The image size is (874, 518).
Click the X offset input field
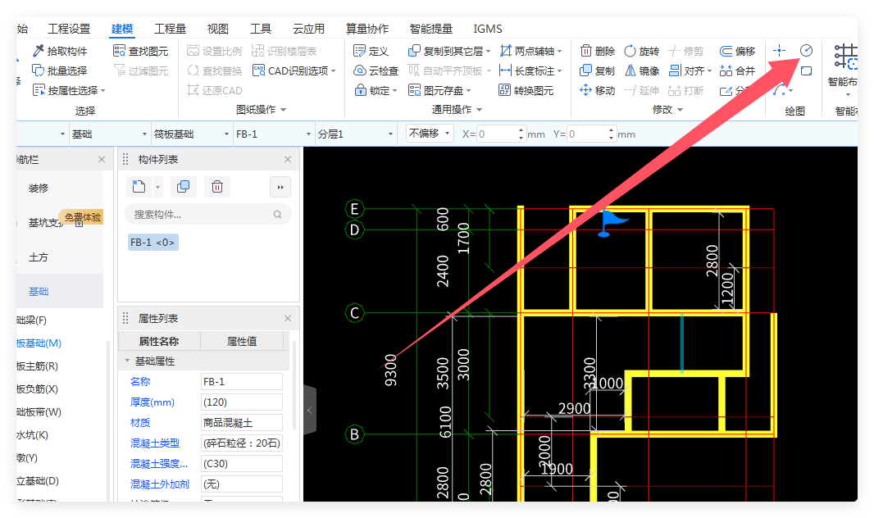[x=499, y=134]
